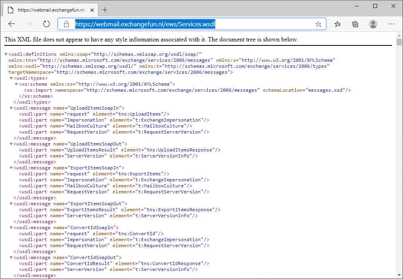The width and height of the screenshot is (403, 279).
Task: Collapse the UploadItemsSoapOut message node
Action: pos(11,144)
